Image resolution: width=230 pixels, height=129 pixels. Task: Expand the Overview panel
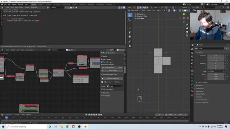[106, 93]
